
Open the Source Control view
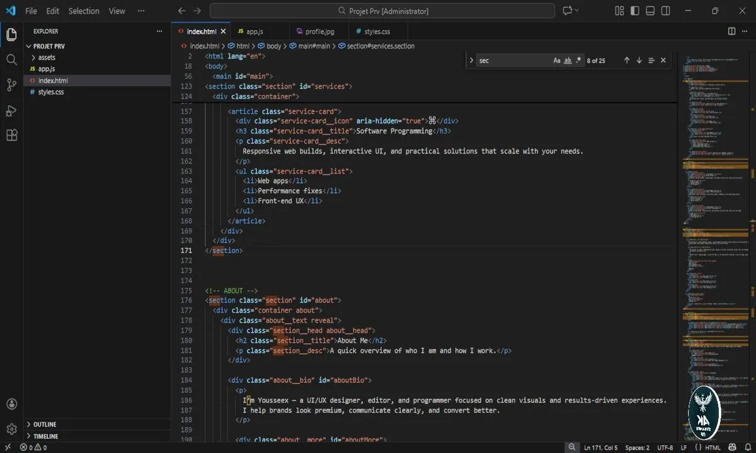pos(11,85)
